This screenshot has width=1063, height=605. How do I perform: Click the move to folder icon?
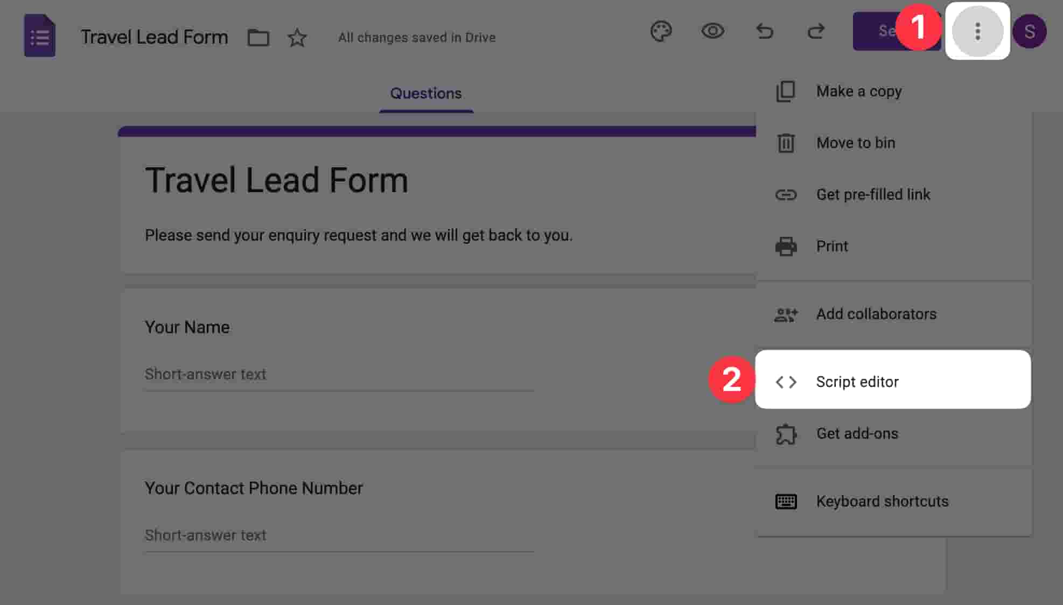point(258,38)
